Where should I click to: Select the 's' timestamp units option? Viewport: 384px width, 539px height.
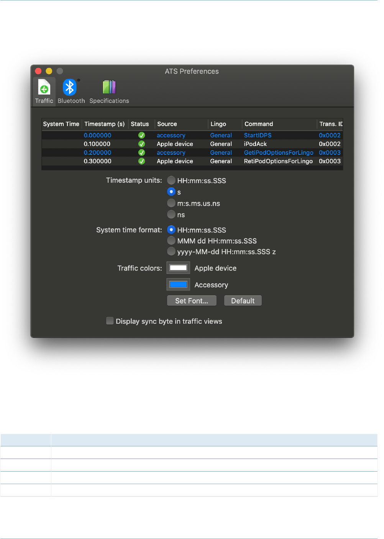point(171,192)
